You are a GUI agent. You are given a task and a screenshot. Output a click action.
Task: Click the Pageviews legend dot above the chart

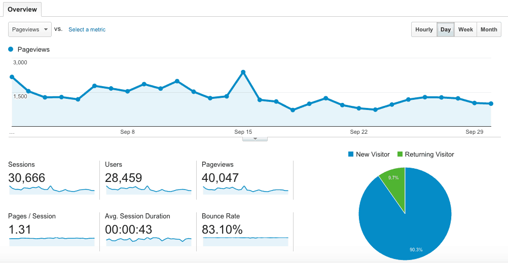pos(11,50)
